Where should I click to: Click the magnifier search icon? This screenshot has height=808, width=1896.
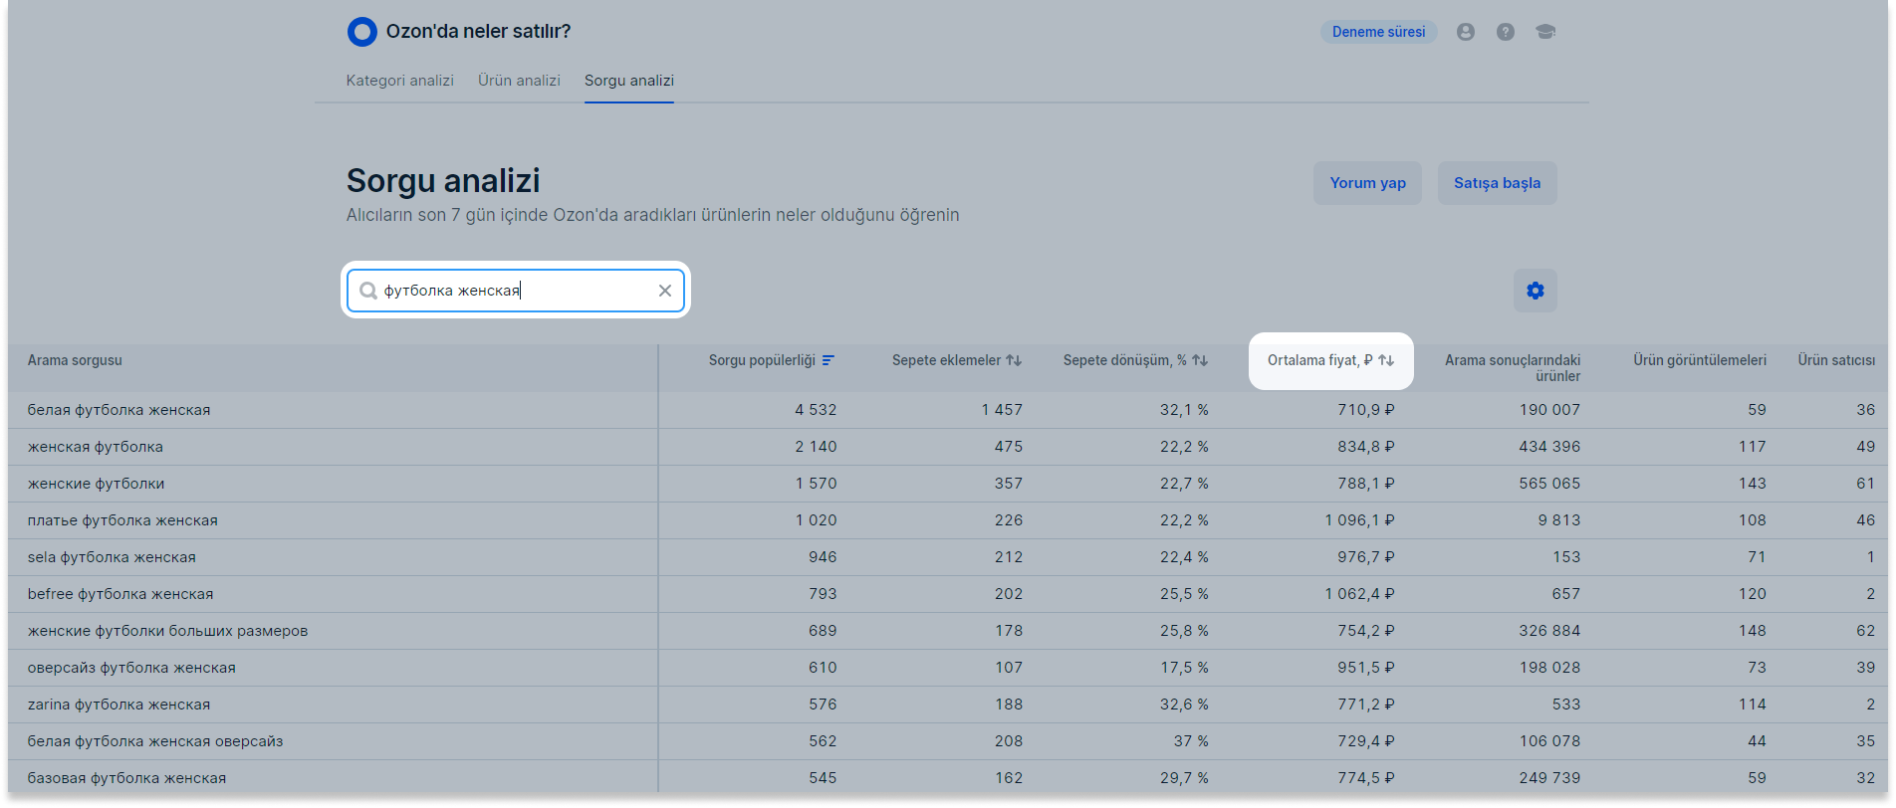pyautogui.click(x=368, y=291)
